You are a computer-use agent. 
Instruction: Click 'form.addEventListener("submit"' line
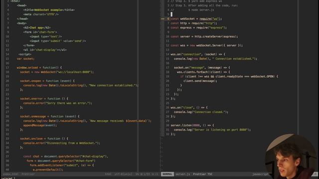[62, 166]
